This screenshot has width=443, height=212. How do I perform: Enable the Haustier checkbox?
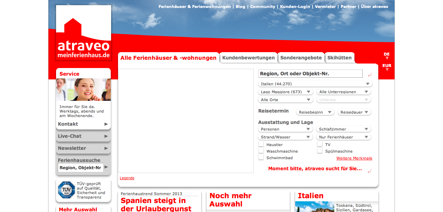(x=261, y=145)
